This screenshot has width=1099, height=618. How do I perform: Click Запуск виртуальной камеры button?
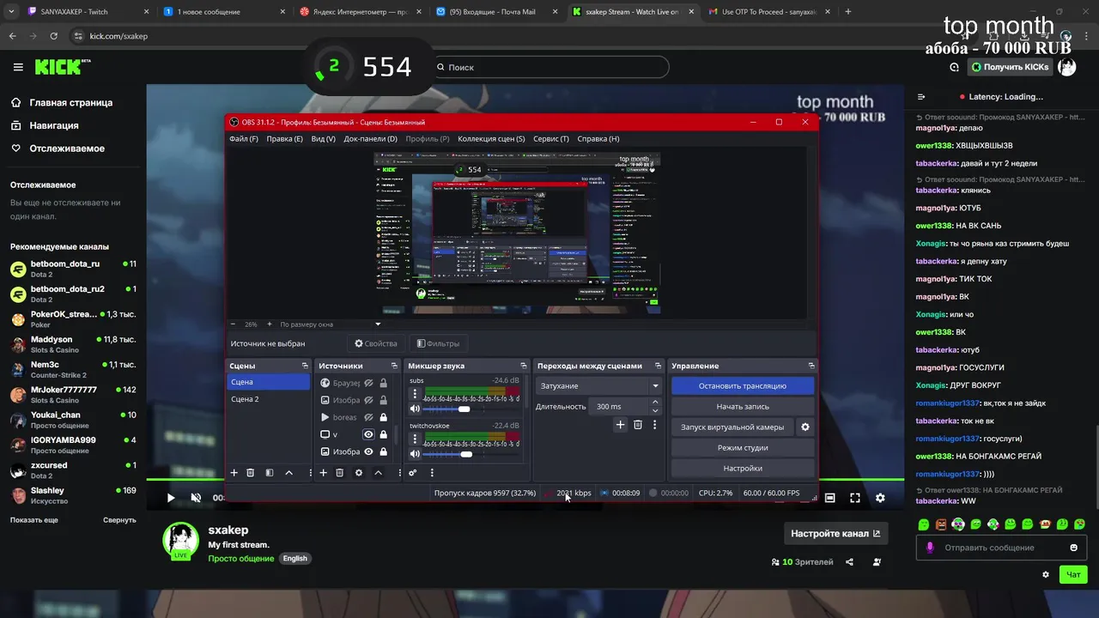coord(732,427)
